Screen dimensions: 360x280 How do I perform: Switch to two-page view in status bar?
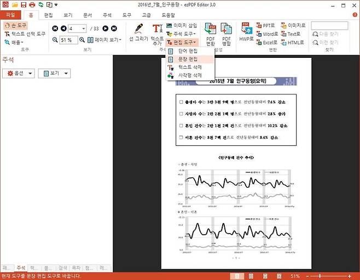[251, 276]
